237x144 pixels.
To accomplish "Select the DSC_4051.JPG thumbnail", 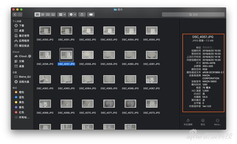I will (x=66, y=30).
